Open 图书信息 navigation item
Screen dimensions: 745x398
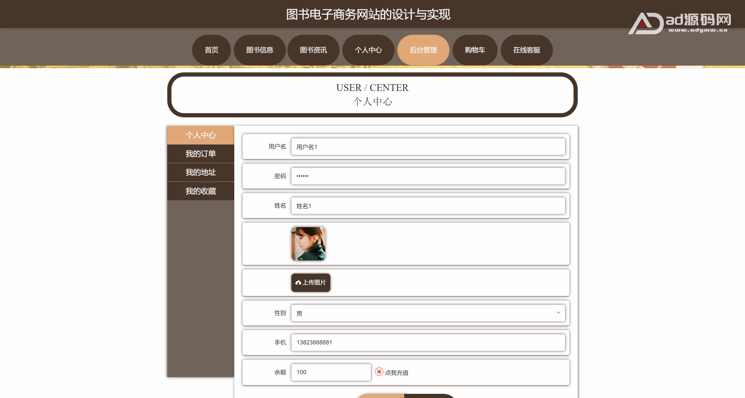pos(259,50)
